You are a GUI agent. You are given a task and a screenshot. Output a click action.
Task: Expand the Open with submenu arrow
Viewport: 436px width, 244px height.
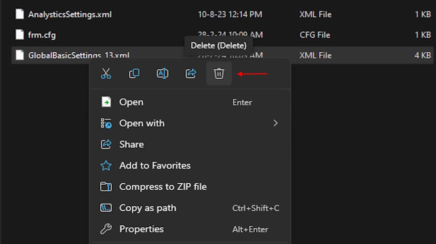tap(275, 123)
